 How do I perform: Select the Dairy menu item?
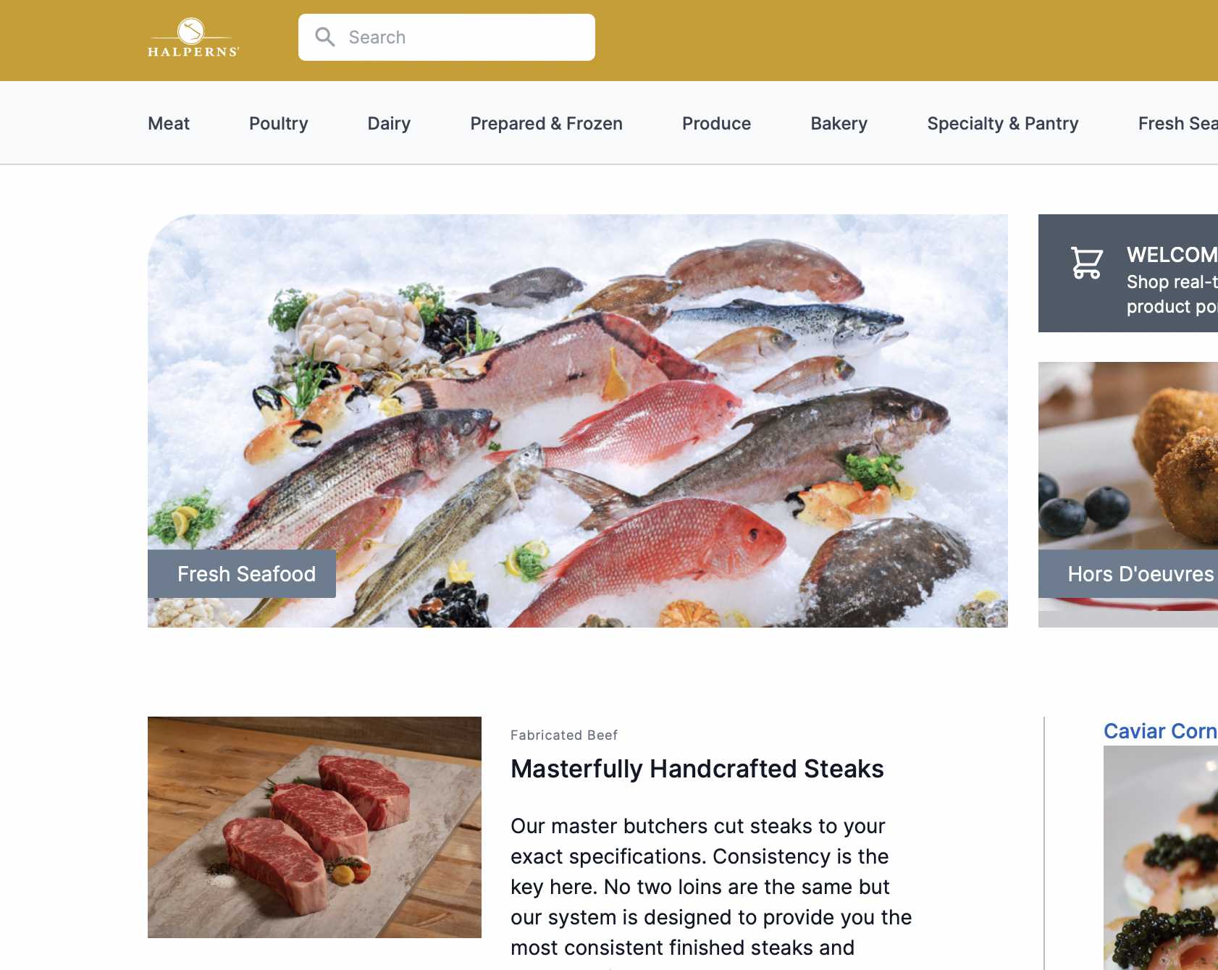(389, 124)
